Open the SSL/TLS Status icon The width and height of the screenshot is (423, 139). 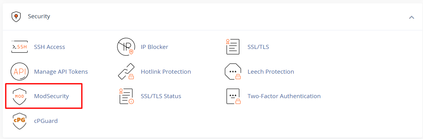126,96
